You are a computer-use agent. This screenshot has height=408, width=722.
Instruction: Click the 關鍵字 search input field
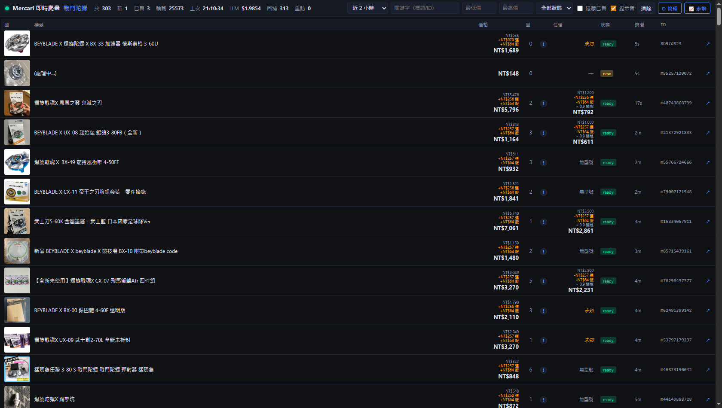click(x=425, y=8)
